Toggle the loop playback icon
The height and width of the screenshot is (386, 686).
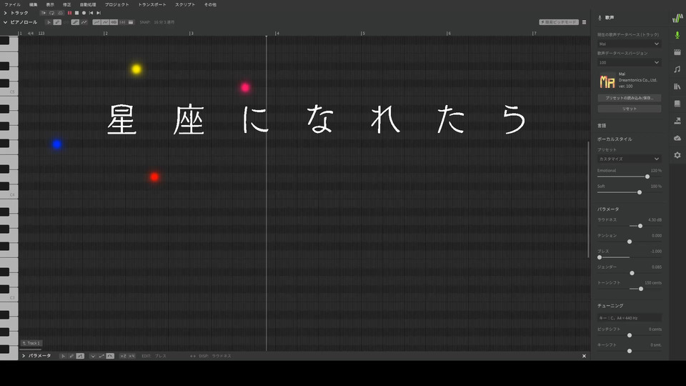51,13
